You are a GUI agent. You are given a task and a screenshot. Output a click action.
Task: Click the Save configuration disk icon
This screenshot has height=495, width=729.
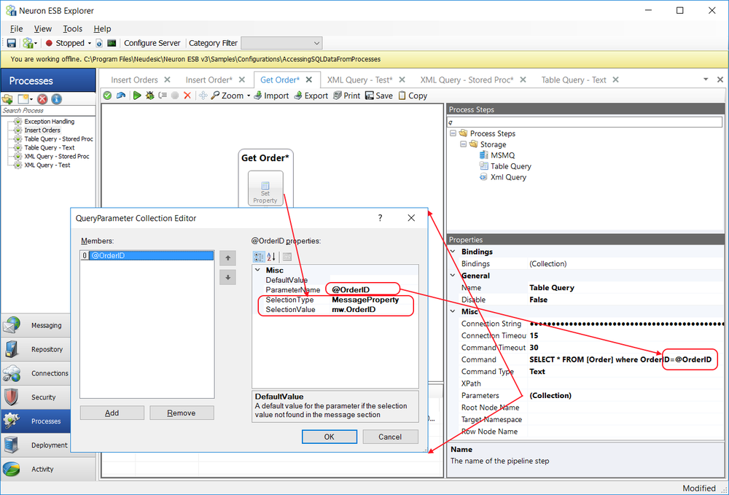(11, 43)
